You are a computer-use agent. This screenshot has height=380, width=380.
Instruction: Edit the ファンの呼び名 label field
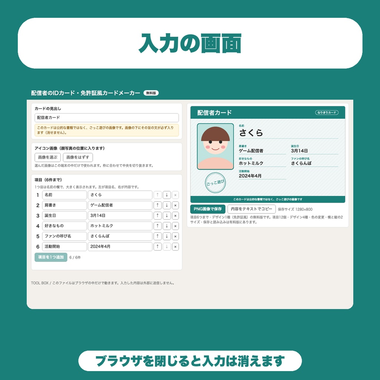[x=65, y=236]
